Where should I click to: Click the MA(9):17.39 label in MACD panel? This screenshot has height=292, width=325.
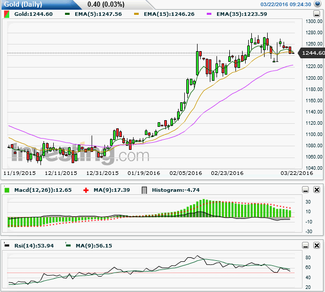112,190
